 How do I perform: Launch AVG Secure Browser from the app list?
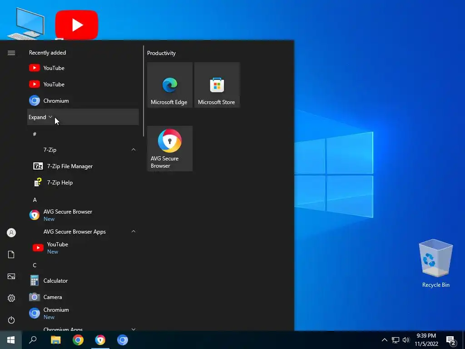83,215
